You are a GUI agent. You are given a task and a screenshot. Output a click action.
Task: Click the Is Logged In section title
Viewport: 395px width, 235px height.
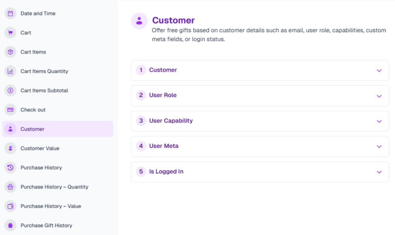pyautogui.click(x=166, y=172)
